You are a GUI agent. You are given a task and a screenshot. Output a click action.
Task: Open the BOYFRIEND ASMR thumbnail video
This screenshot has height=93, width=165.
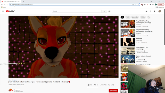tap(128, 24)
